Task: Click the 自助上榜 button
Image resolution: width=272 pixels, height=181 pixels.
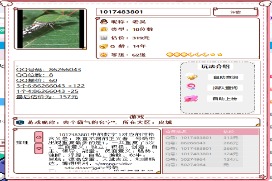Action: pyautogui.click(x=225, y=99)
